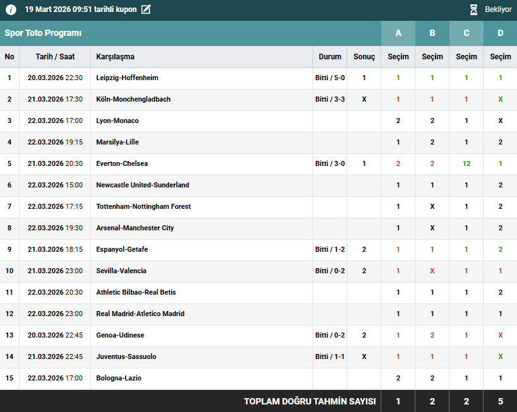Select the Leipzig-Hoffenheim match row
This screenshot has width=517, height=412.
[x=127, y=78]
